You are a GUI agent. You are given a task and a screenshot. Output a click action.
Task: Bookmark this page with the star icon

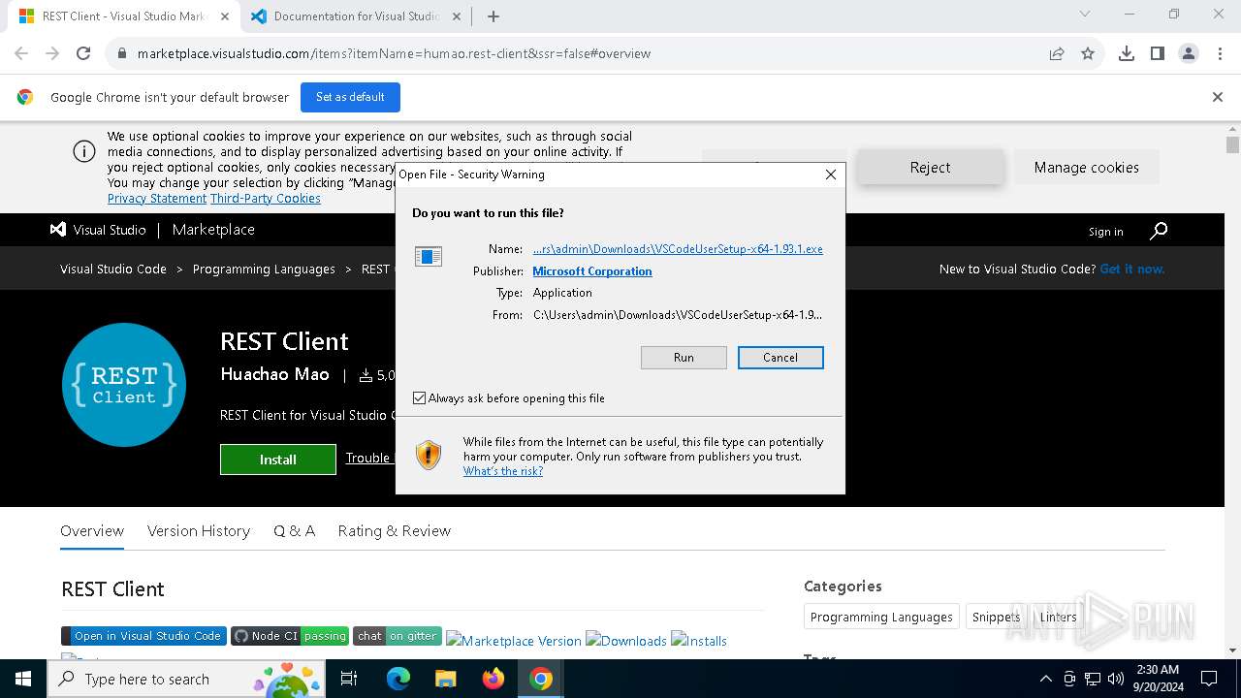tap(1088, 53)
